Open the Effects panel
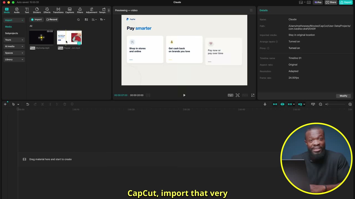The width and height of the screenshot is (355, 199). (x=47, y=11)
